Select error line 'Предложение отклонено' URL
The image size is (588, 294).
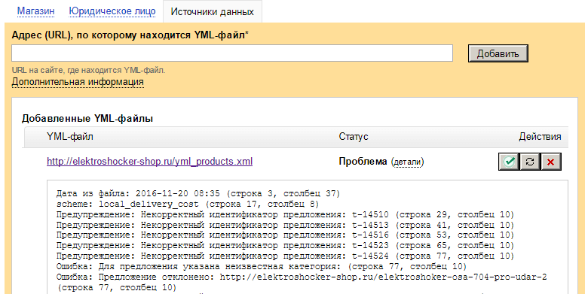(x=302, y=283)
